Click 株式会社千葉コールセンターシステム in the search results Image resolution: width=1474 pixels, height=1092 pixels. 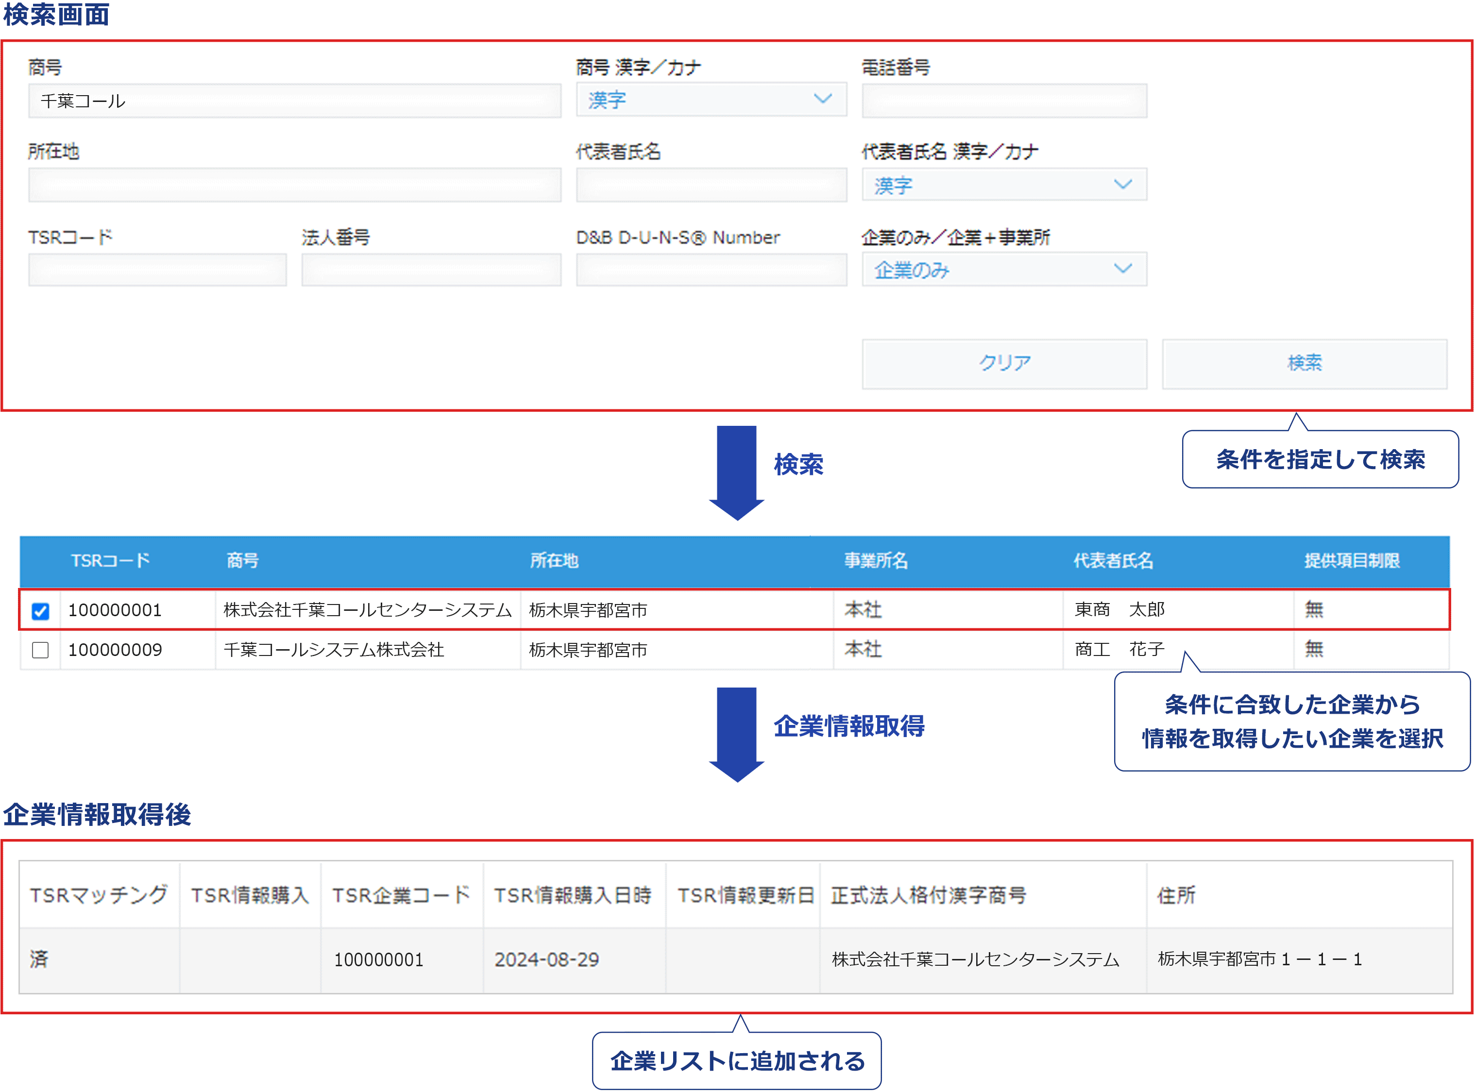368,610
